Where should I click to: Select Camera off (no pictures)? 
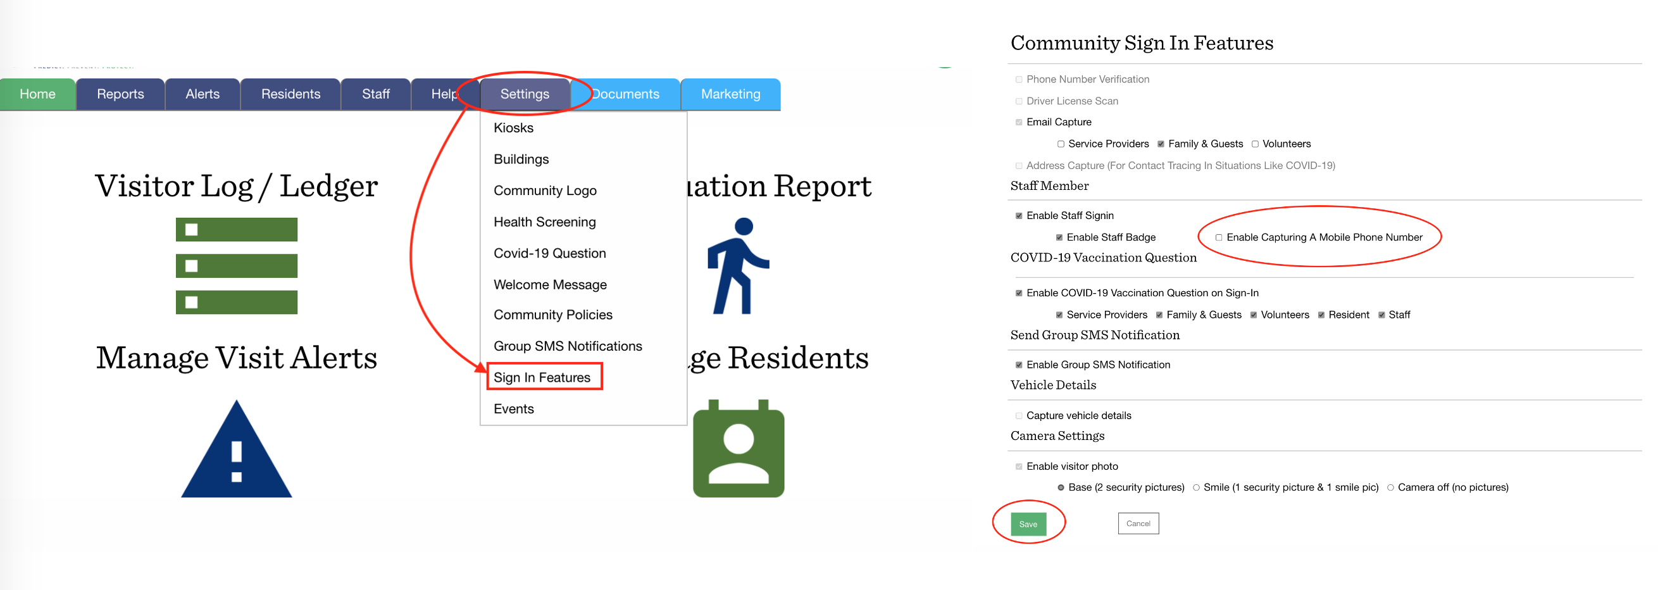[1390, 487]
